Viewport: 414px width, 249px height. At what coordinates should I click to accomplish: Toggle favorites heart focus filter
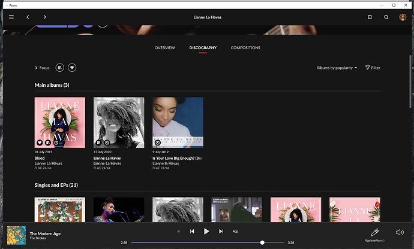(x=72, y=68)
